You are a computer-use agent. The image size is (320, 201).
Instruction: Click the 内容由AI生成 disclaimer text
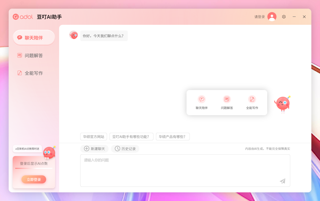pos(268,149)
